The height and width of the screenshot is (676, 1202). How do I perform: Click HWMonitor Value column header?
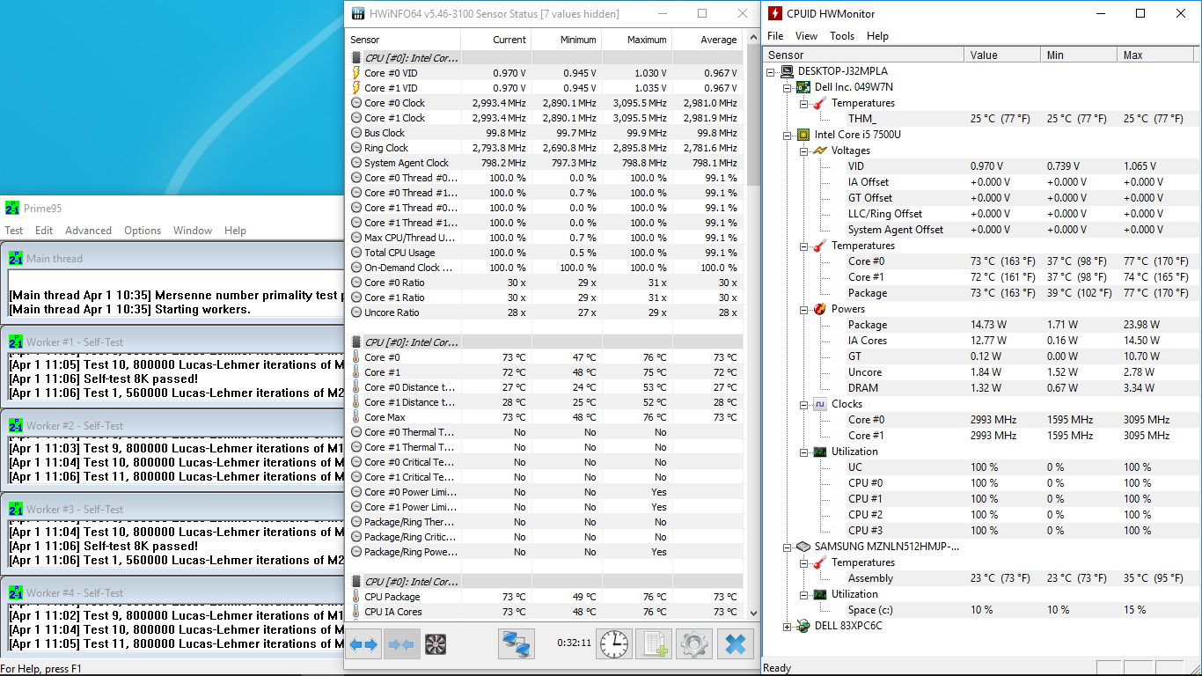1003,55
